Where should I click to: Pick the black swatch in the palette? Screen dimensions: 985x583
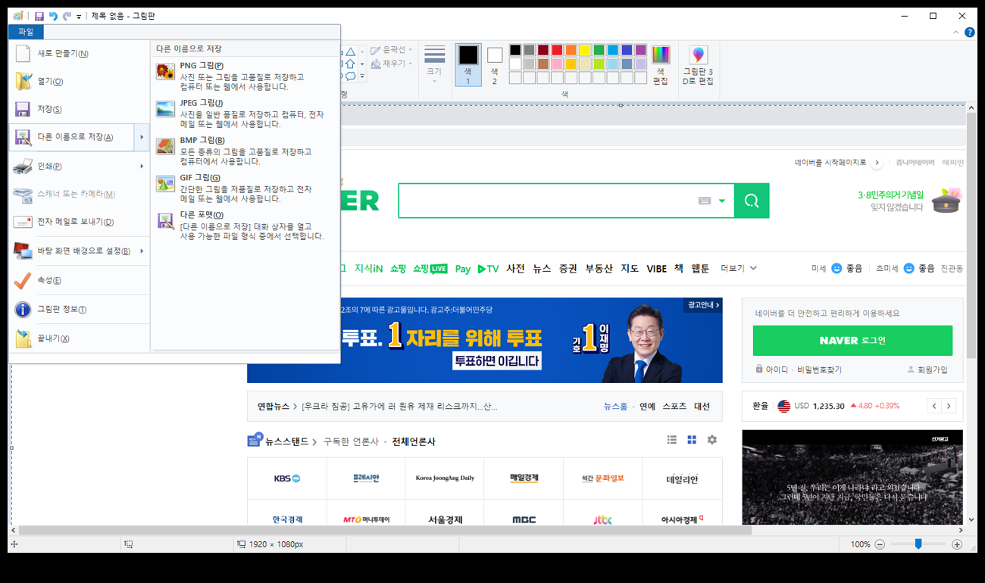(515, 50)
